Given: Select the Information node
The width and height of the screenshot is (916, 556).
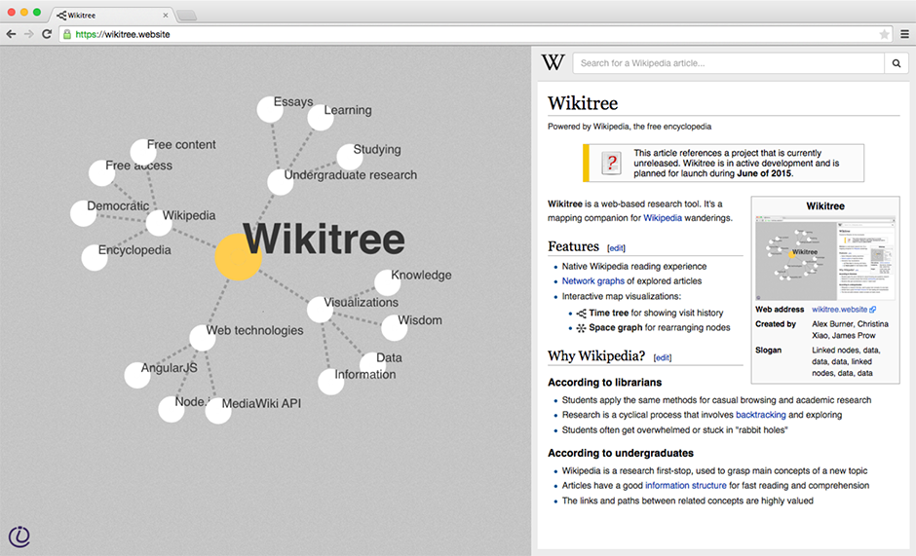Looking at the screenshot, I should coord(330,382).
